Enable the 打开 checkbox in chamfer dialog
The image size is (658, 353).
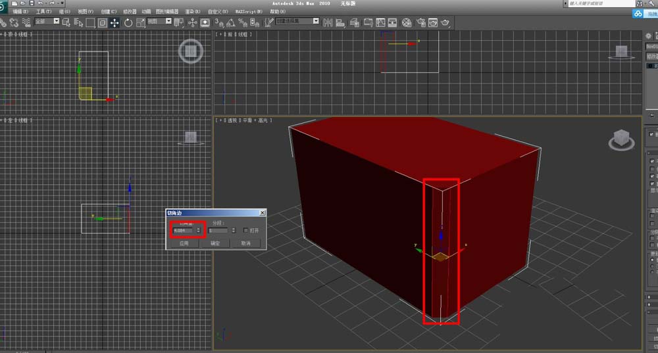(x=246, y=231)
